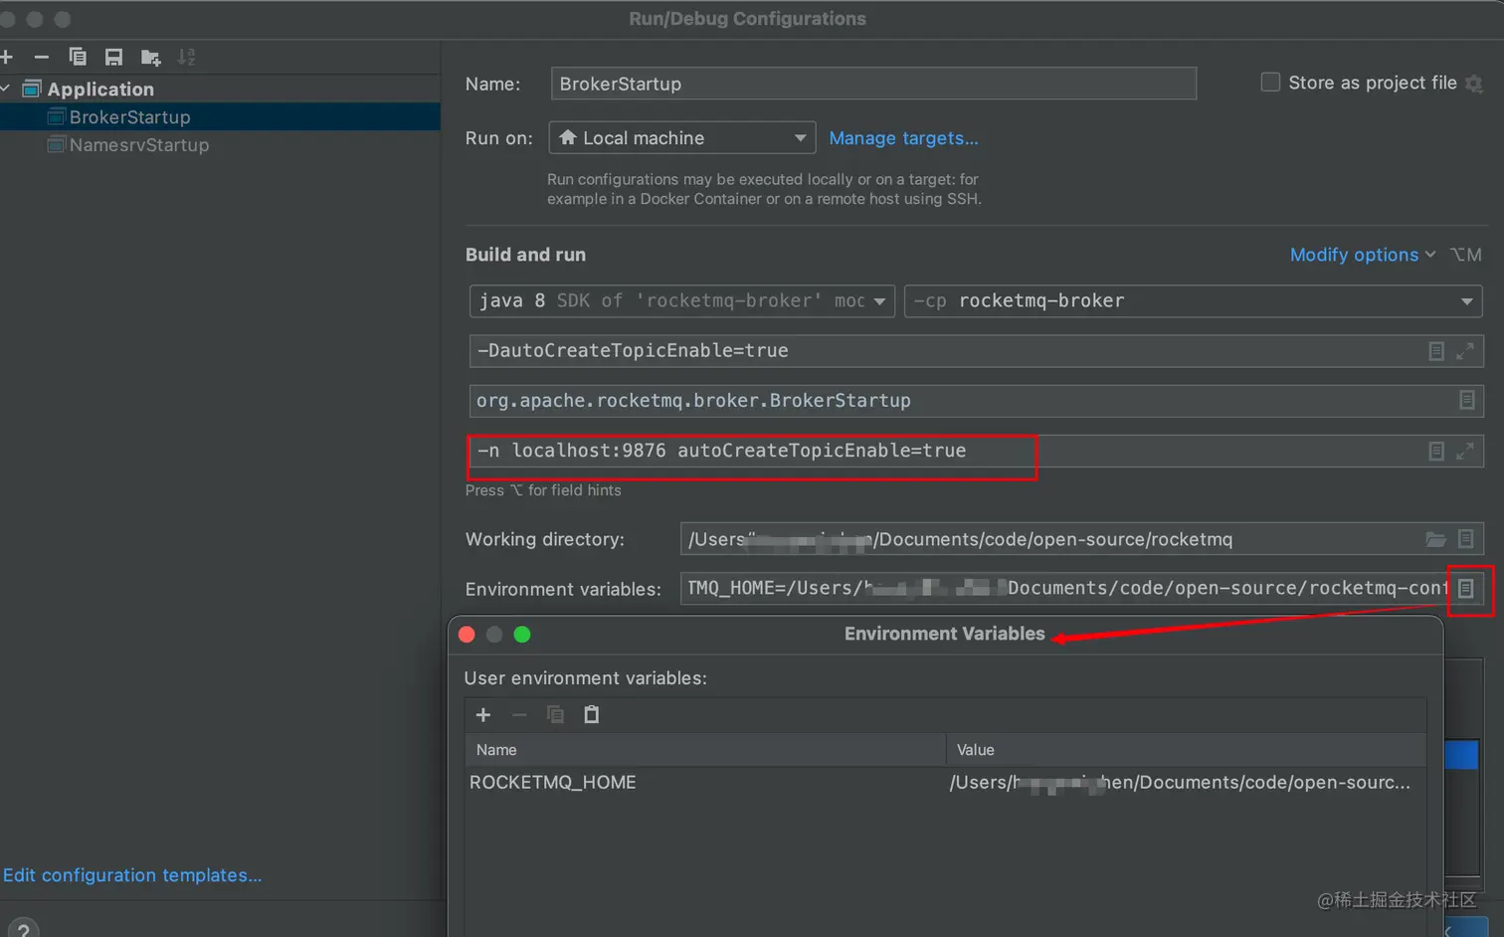Open the environment variables editor icon
The height and width of the screenshot is (937, 1504).
coord(1466,589)
